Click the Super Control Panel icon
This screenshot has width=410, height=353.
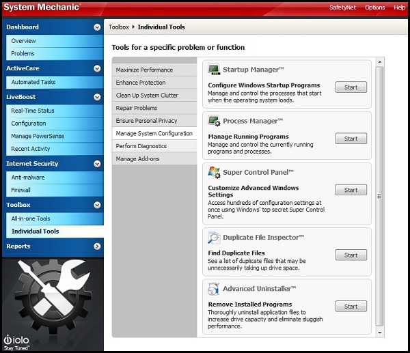214,173
